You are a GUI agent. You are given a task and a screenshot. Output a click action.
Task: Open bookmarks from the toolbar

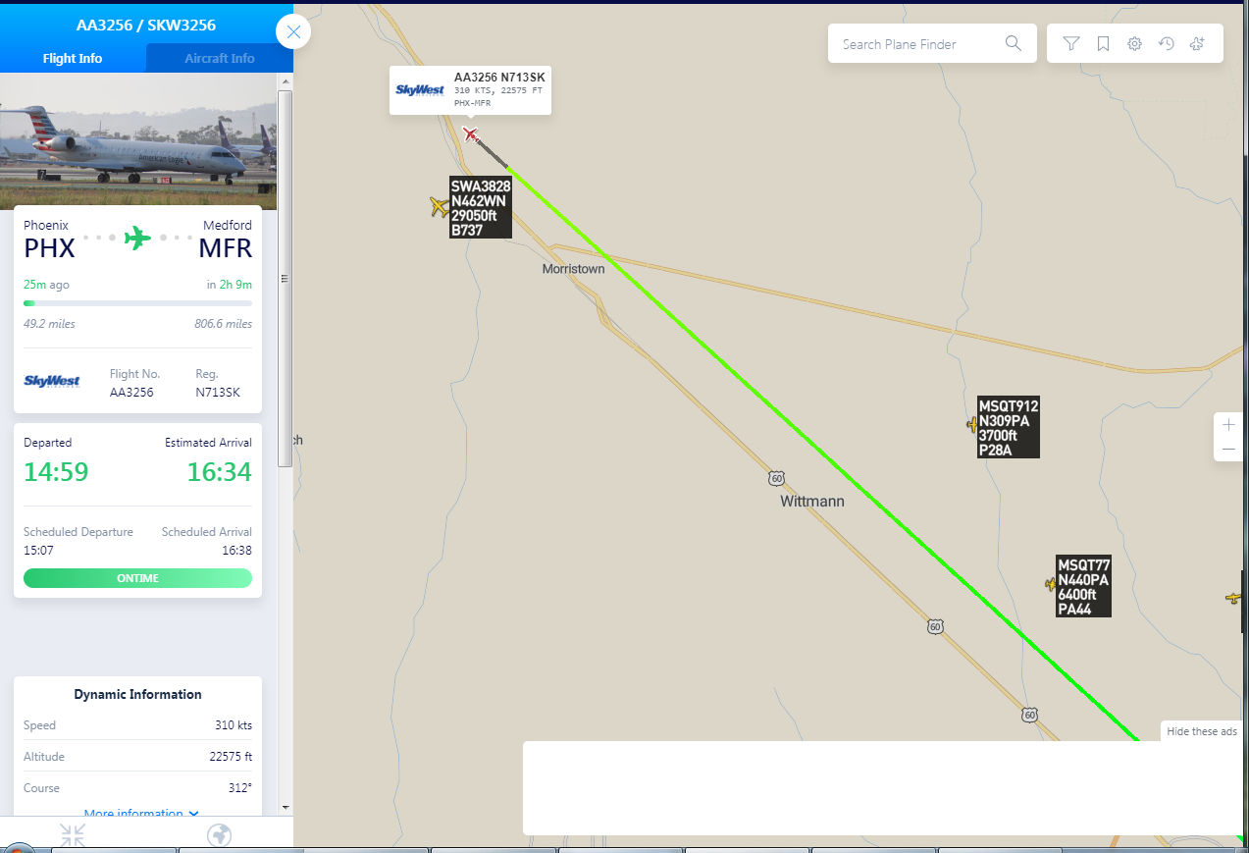click(1103, 43)
